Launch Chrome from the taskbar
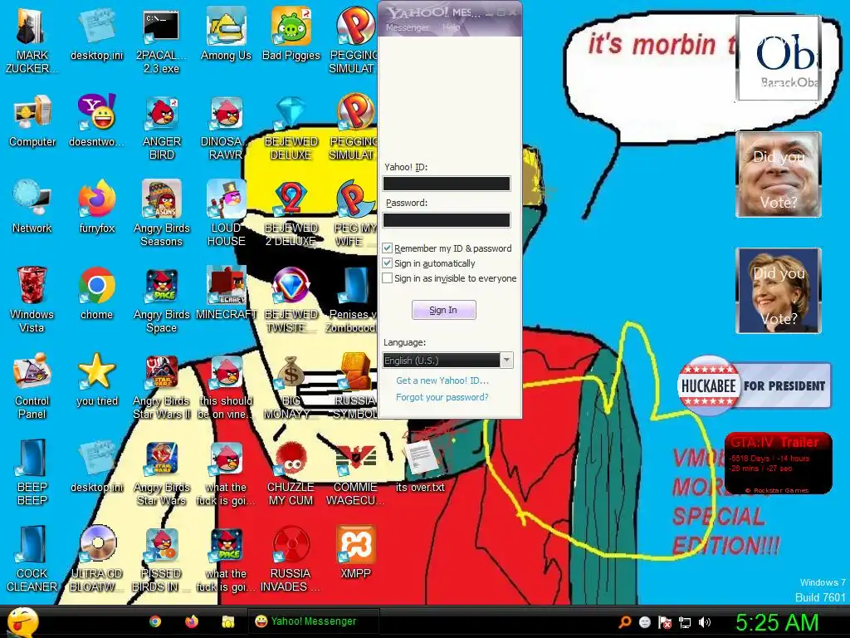850x638 pixels. tap(155, 621)
